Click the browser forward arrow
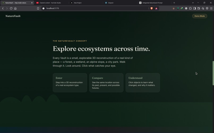This screenshot has width=214, height=133. point(7,8)
